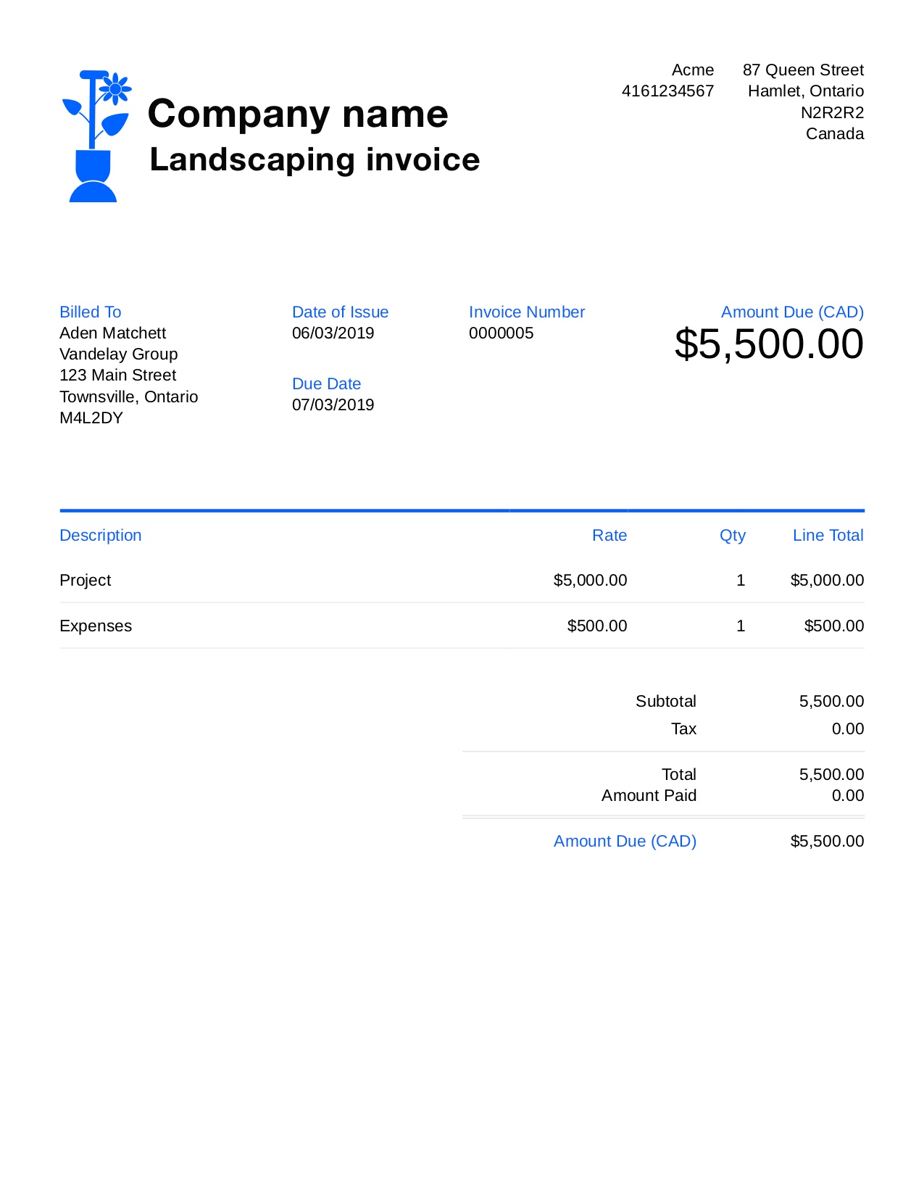Click the quantity in the Project row
The image size is (924, 1196).
tap(741, 580)
